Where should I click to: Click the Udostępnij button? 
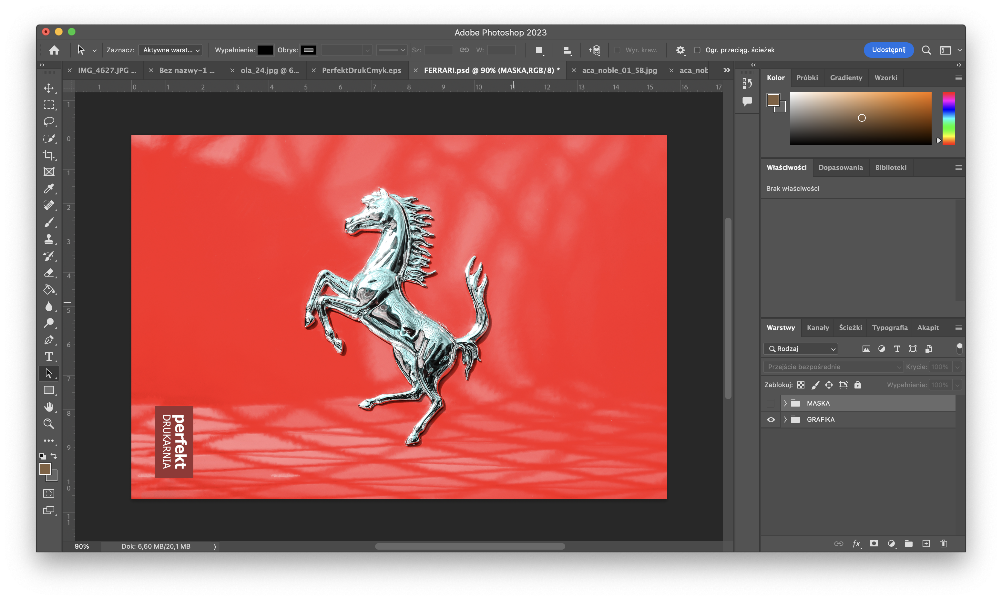click(888, 50)
